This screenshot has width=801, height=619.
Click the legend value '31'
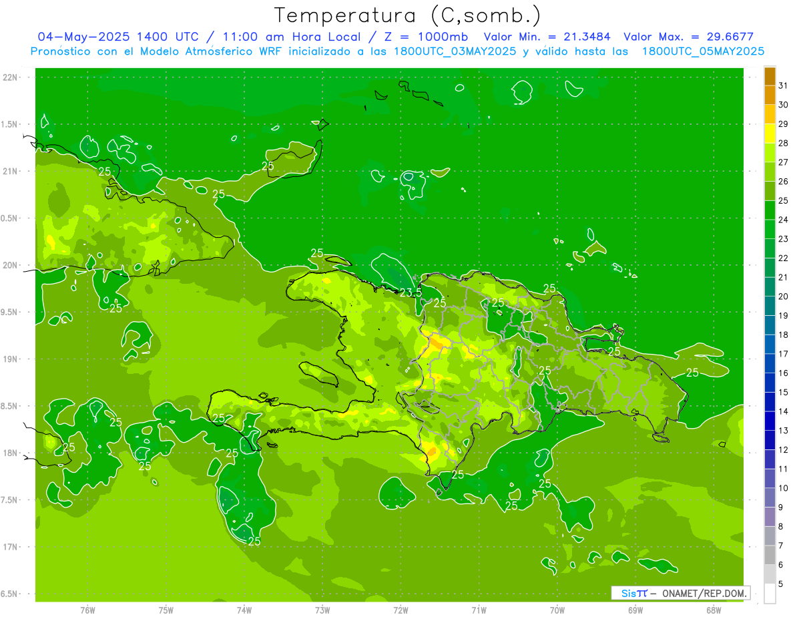784,85
